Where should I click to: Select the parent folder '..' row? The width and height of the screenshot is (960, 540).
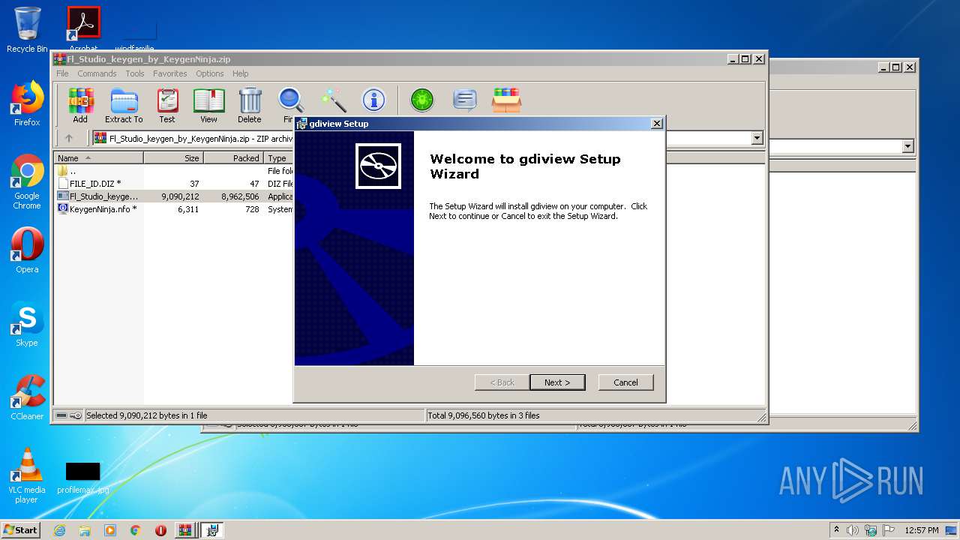point(172,171)
